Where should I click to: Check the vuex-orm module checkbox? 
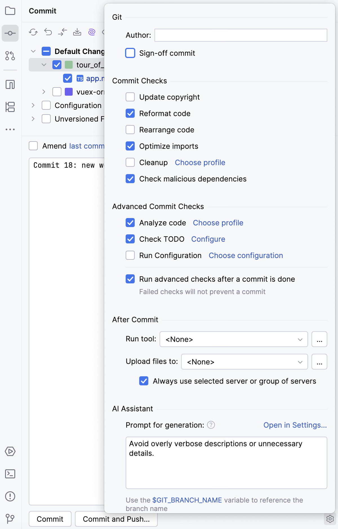57,92
